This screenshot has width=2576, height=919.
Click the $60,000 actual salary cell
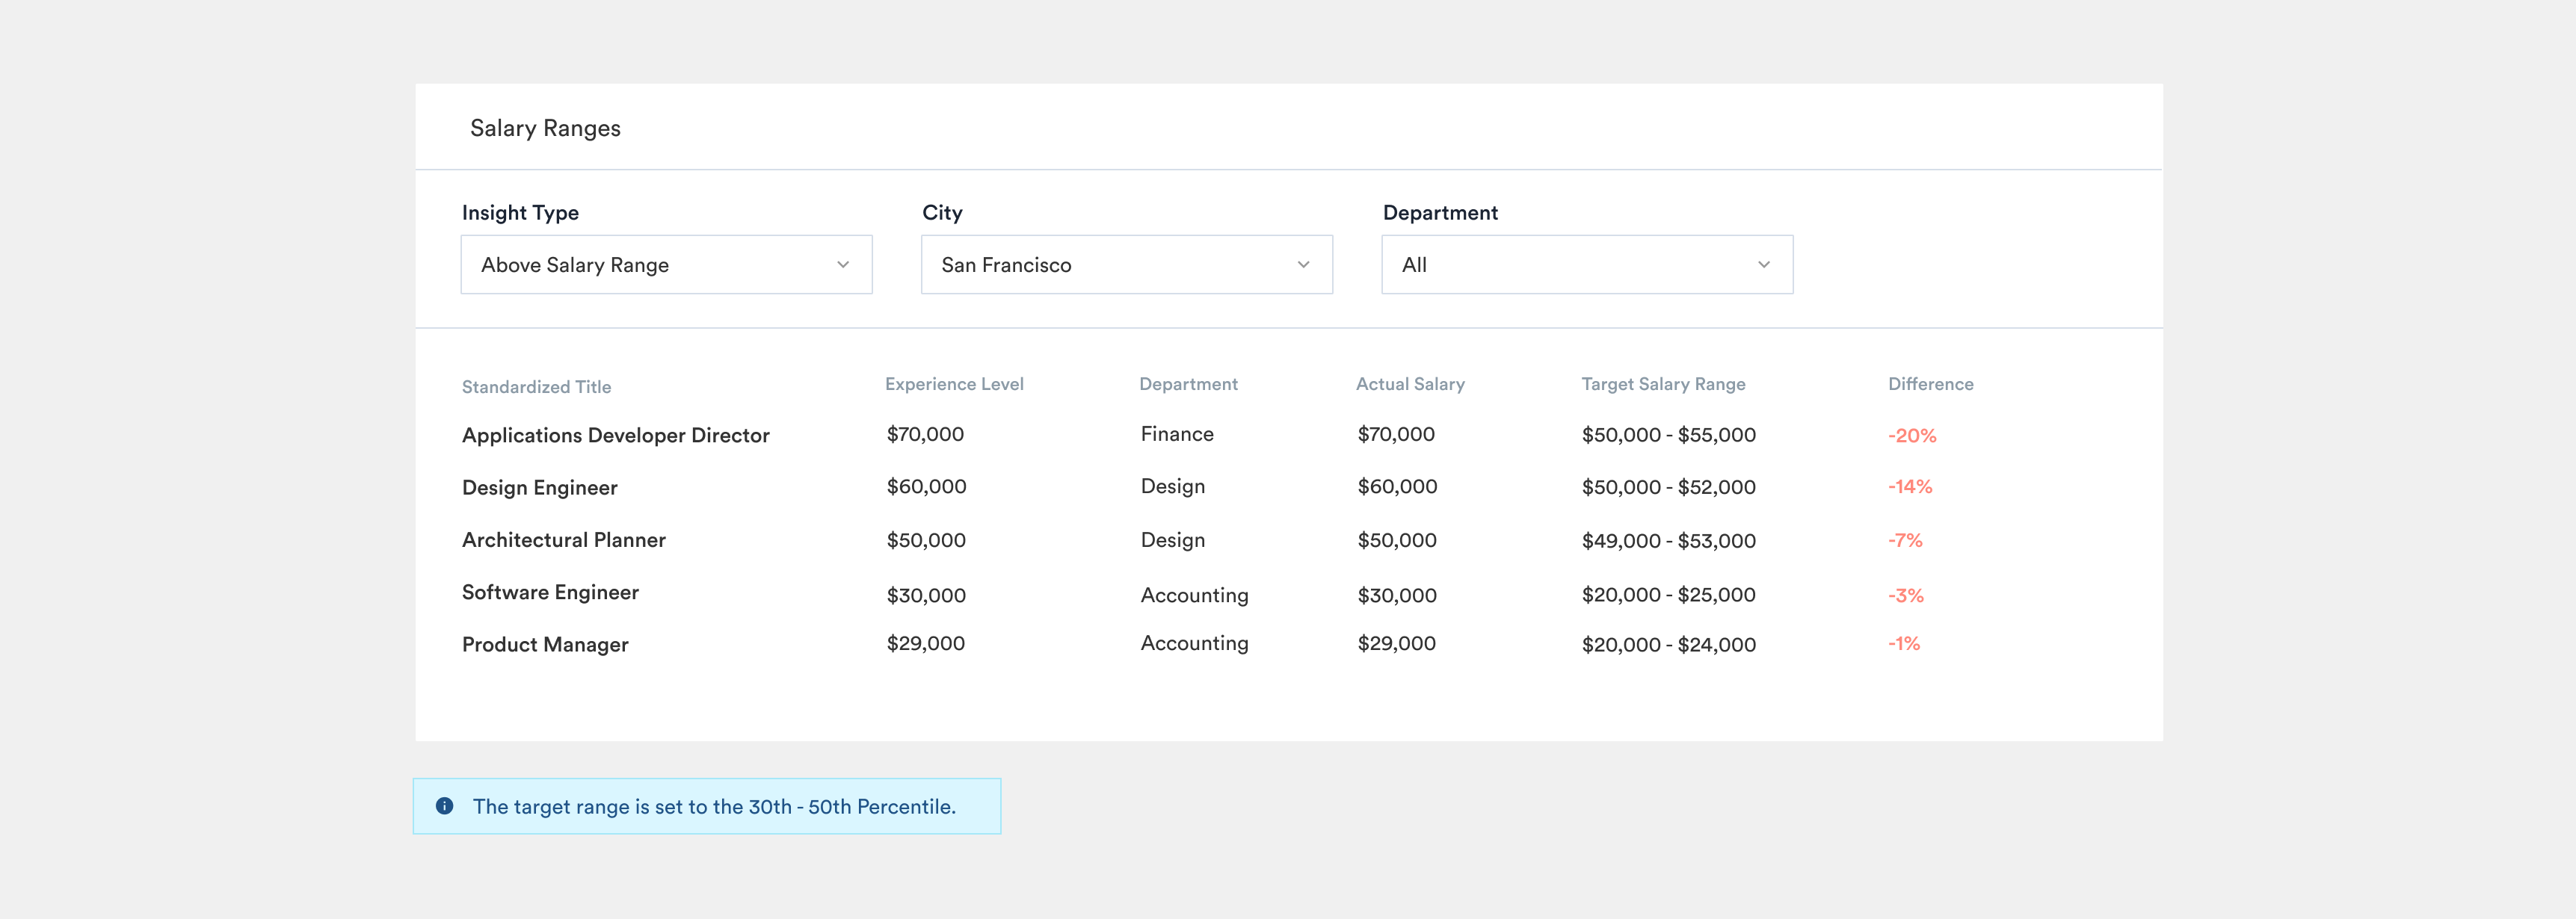click(1397, 487)
